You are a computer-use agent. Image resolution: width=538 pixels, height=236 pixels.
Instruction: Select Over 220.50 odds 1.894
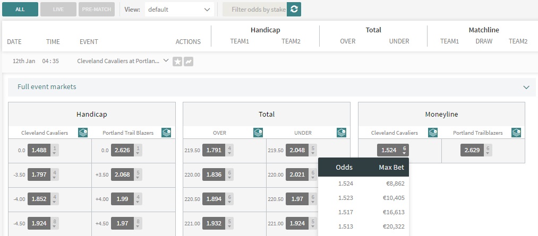click(214, 199)
